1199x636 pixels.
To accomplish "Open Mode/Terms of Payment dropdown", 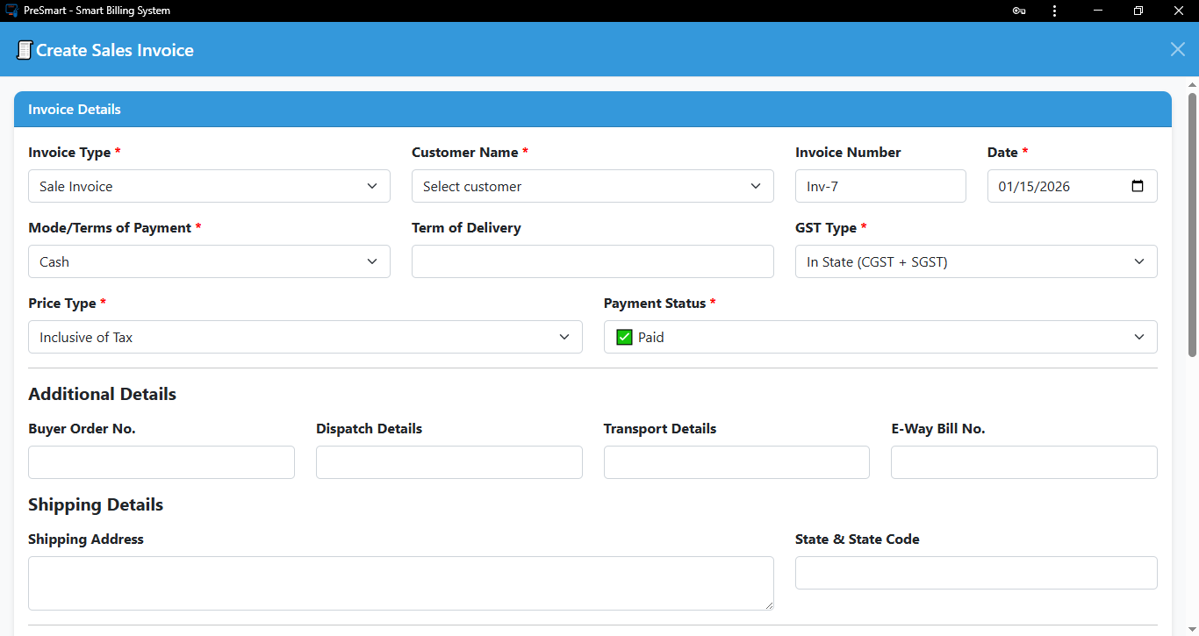I will click(209, 261).
